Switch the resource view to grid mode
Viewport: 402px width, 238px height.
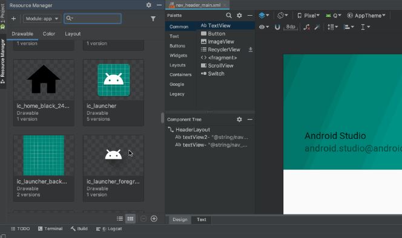coord(131,219)
